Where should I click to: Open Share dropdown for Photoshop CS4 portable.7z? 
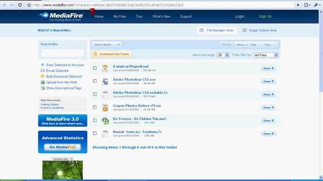point(268,95)
